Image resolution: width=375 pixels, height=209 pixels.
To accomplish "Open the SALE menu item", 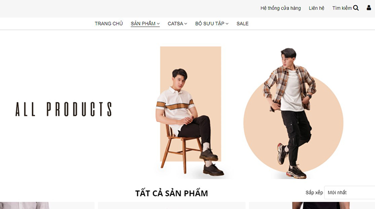I will click(242, 23).
